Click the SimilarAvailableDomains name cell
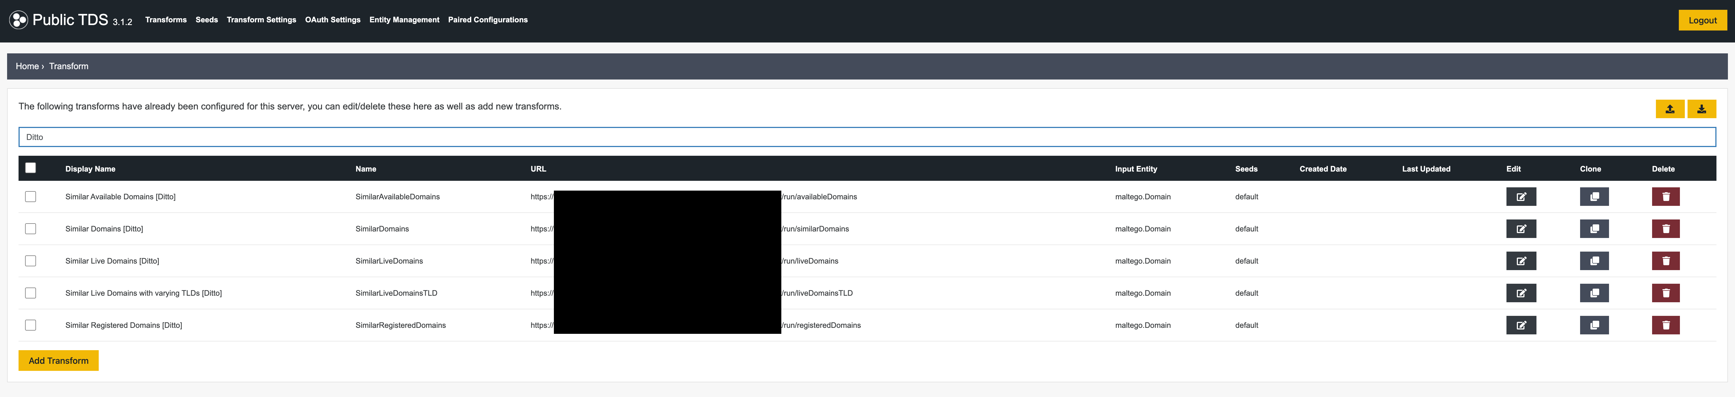 (x=397, y=197)
